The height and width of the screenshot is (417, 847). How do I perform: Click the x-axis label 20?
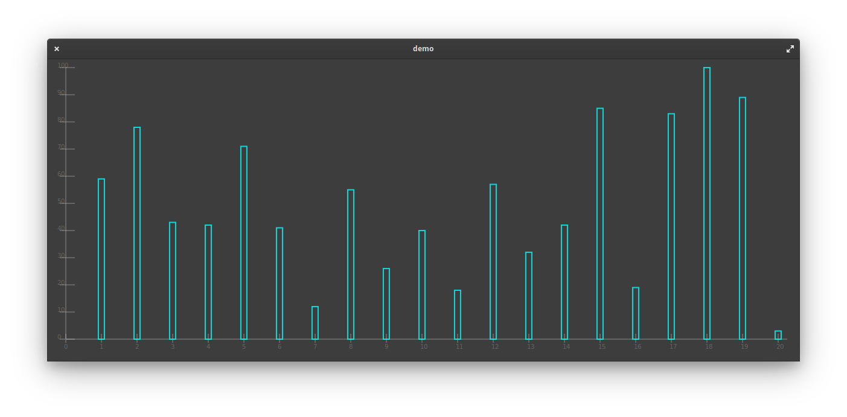(780, 346)
